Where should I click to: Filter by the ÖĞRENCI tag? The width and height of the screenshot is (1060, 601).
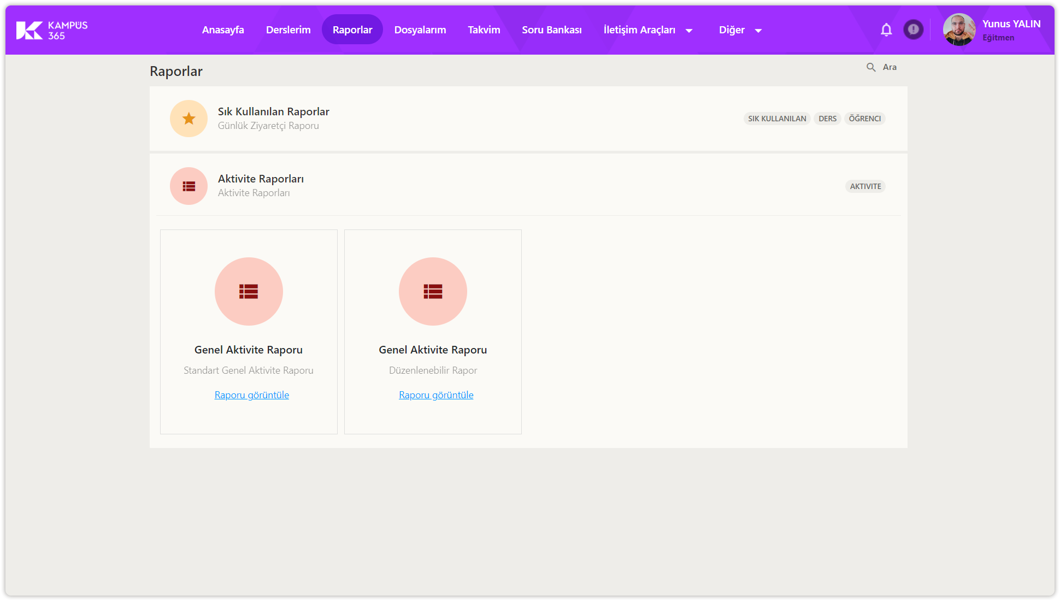(864, 119)
